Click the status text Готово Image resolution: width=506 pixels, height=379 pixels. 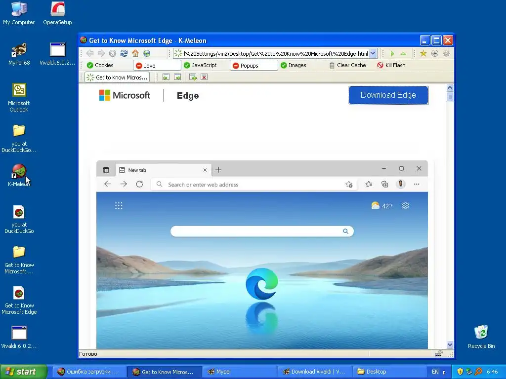point(88,354)
